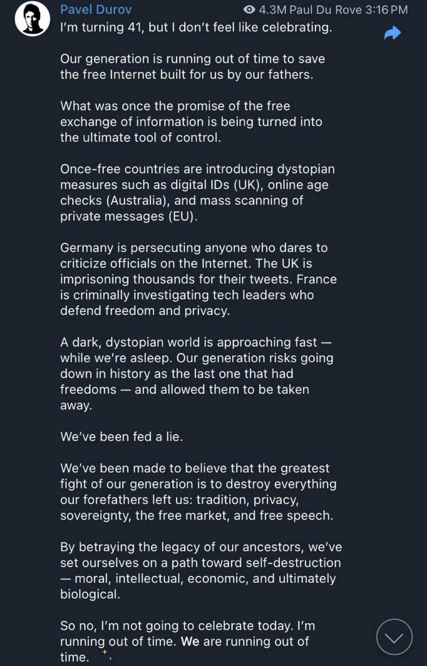
Task: Tap the blue forward arrow icon
Action: click(x=392, y=33)
